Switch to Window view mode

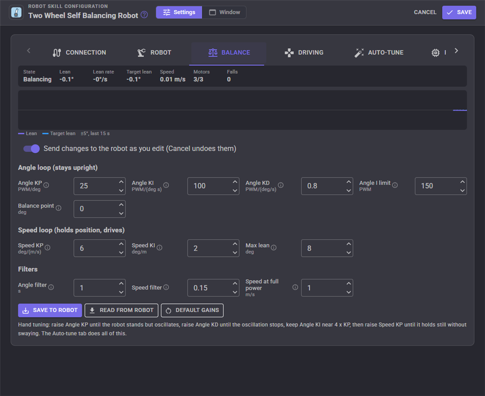pyautogui.click(x=224, y=12)
